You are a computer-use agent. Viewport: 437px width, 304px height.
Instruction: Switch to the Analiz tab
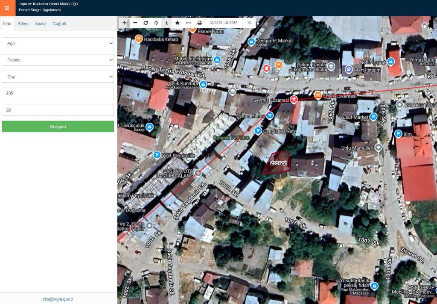41,24
